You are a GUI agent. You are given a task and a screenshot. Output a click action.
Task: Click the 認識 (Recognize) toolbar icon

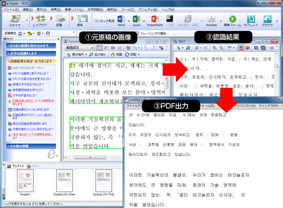[60, 20]
